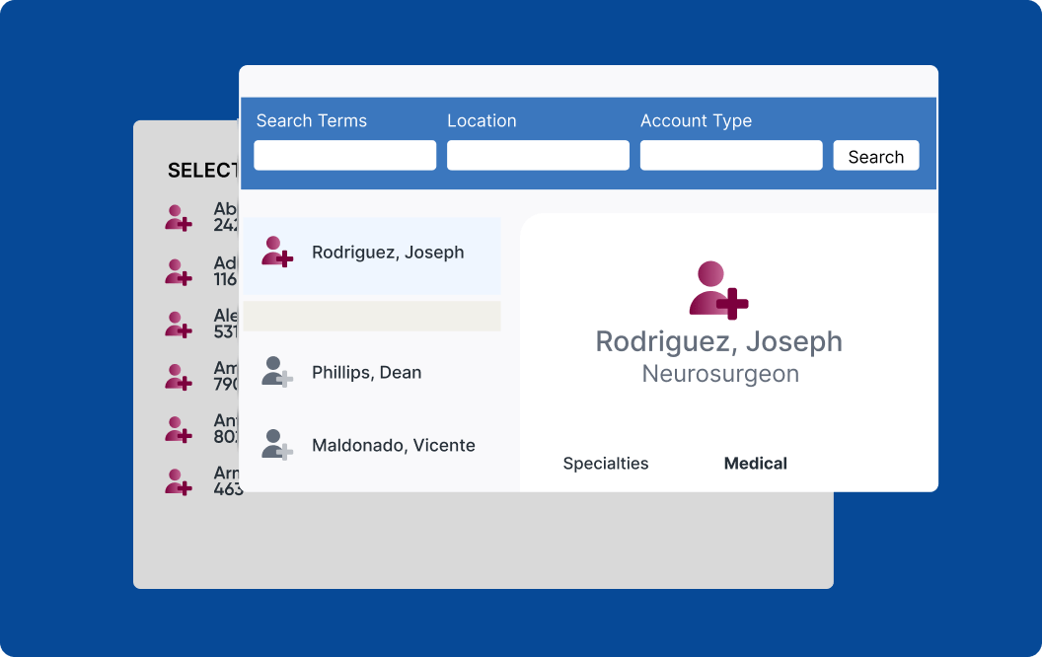Viewport: 1042px width, 657px height.
Task: Click the person-add icon next to entry 790
Action: [x=178, y=377]
